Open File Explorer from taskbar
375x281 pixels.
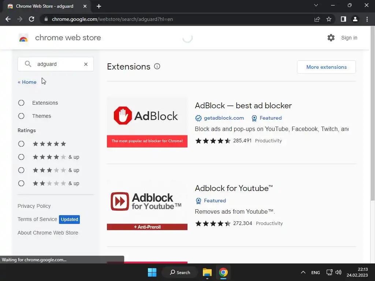[207, 272]
